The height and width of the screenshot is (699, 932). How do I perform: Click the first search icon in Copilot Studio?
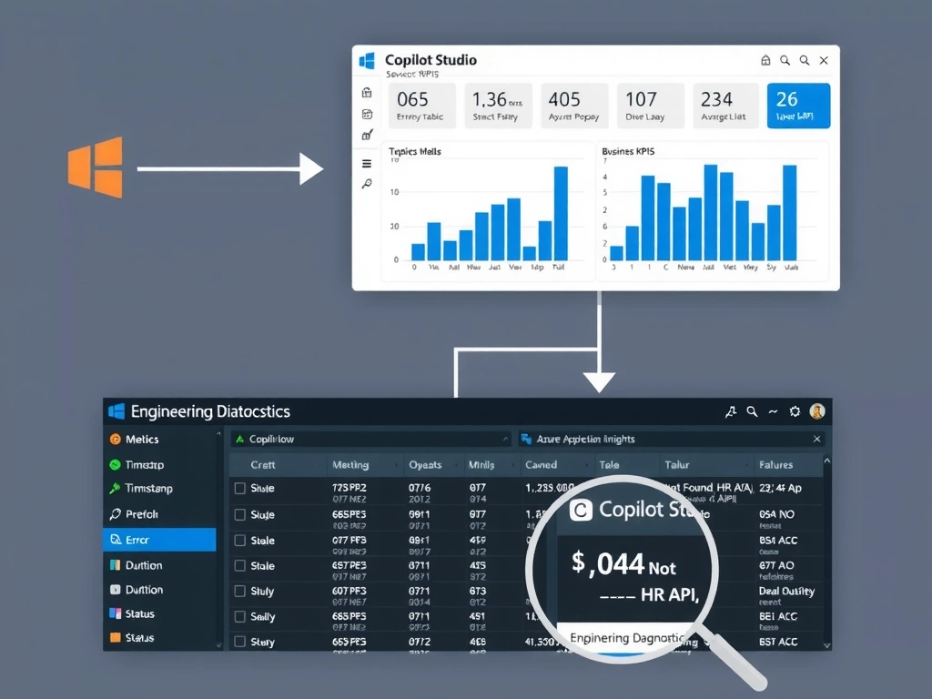pyautogui.click(x=785, y=60)
